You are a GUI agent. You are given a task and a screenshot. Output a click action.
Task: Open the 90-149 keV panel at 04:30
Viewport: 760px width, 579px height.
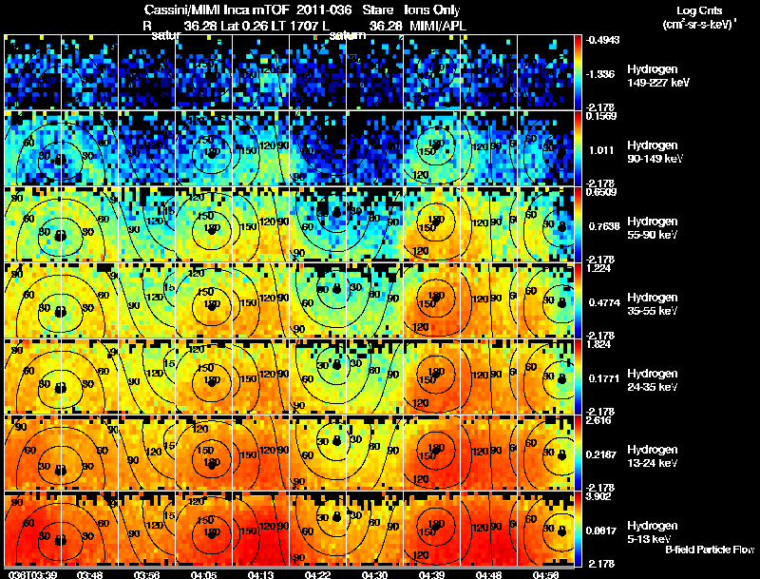(x=374, y=148)
